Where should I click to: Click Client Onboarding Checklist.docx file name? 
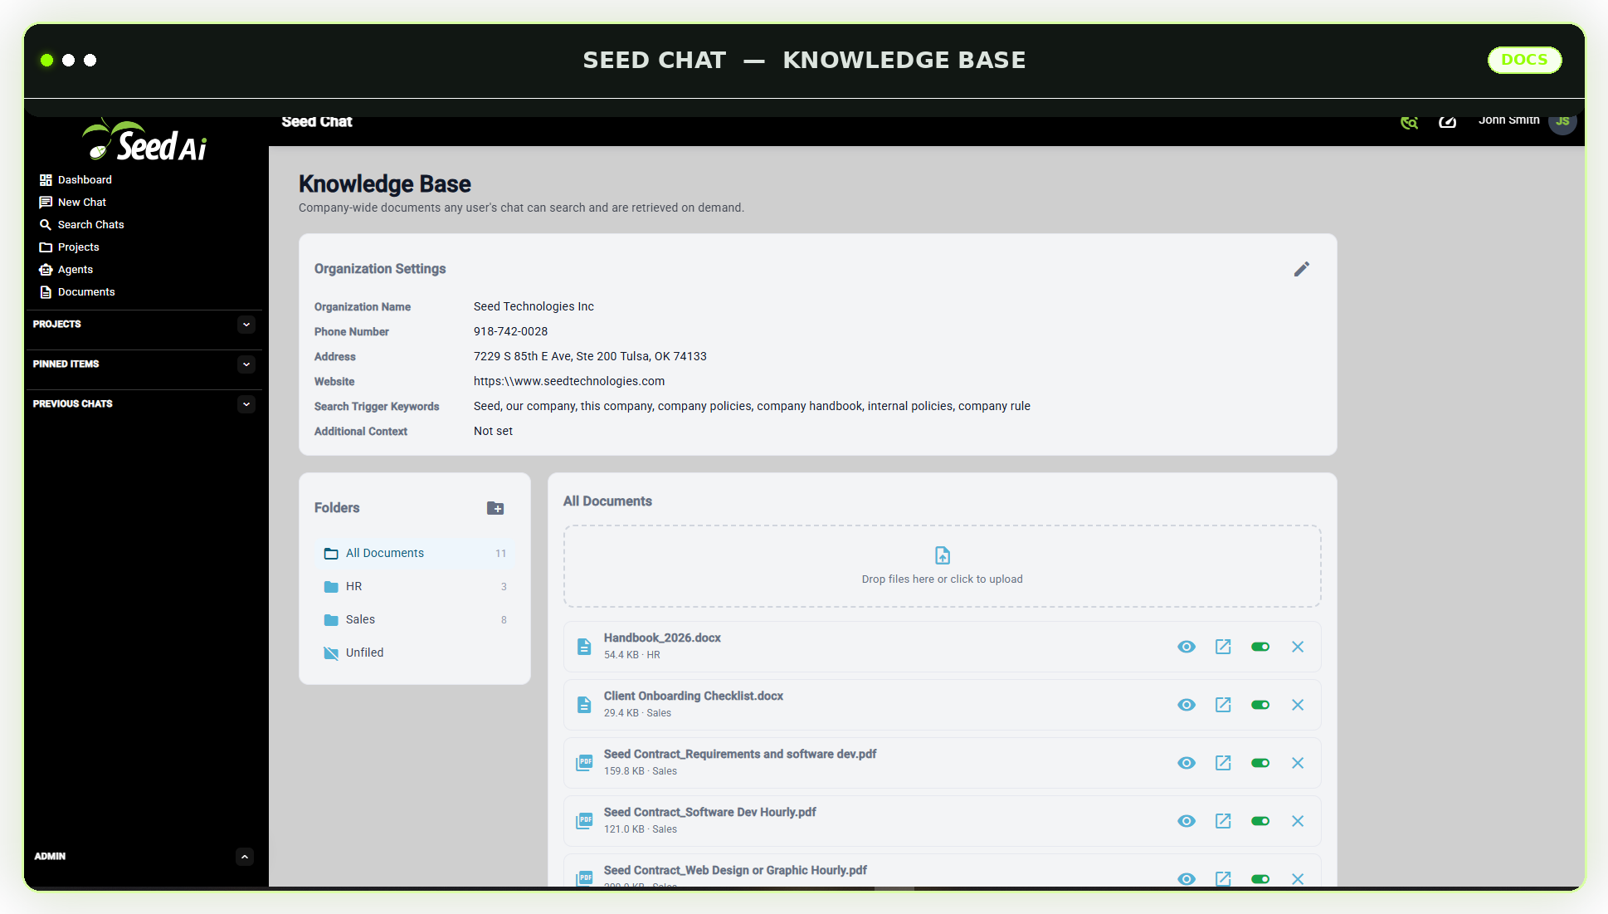(694, 696)
